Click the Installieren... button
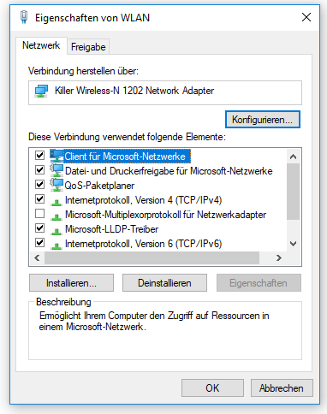The width and height of the screenshot is (327, 414). point(71,283)
